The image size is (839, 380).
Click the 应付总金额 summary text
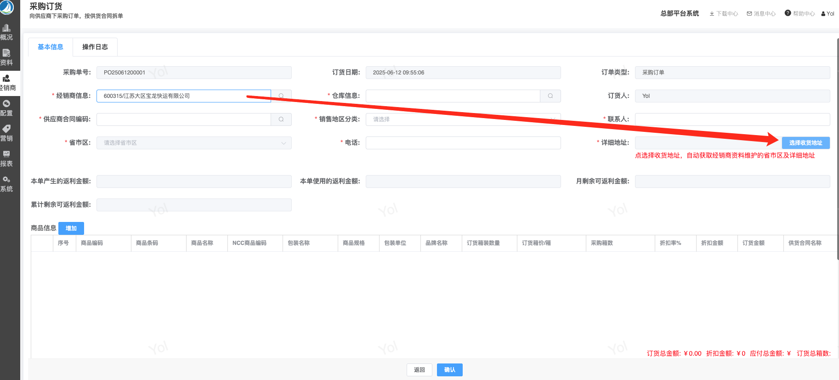click(770, 353)
